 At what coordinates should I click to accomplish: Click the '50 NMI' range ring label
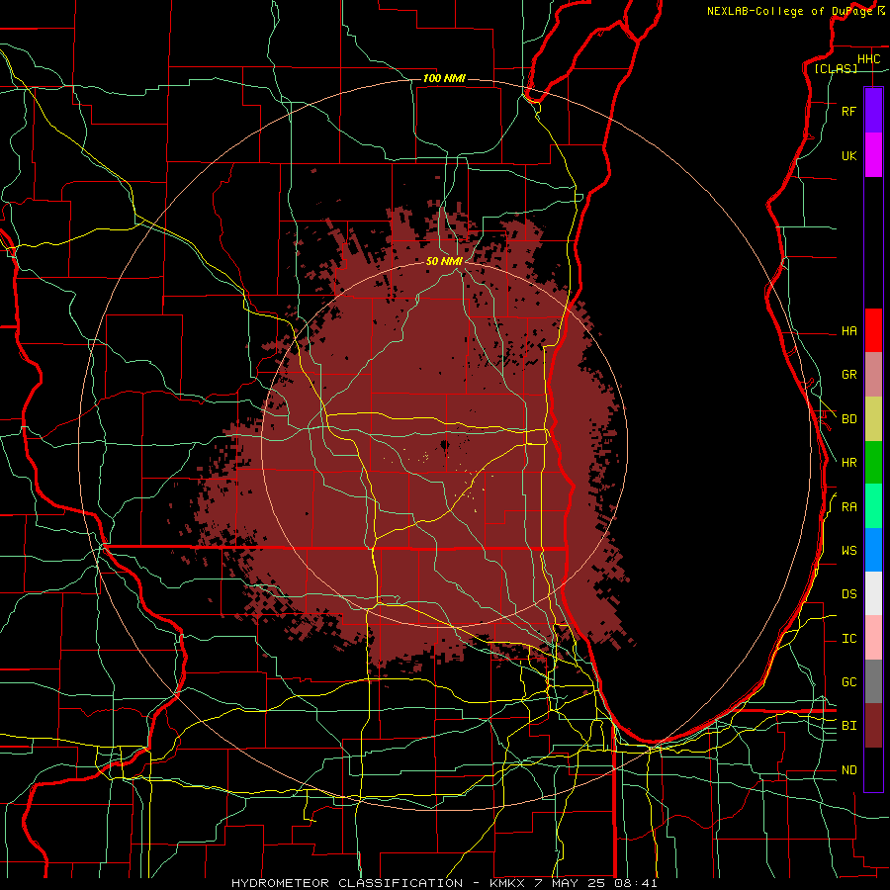coord(444,261)
